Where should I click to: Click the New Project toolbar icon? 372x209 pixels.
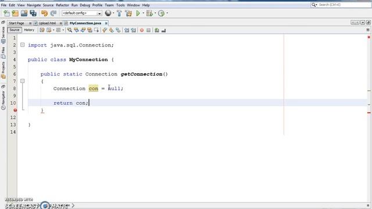pyautogui.click(x=16, y=13)
